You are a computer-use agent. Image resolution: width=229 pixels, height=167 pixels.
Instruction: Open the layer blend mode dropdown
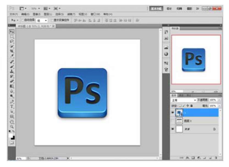pos(184,100)
